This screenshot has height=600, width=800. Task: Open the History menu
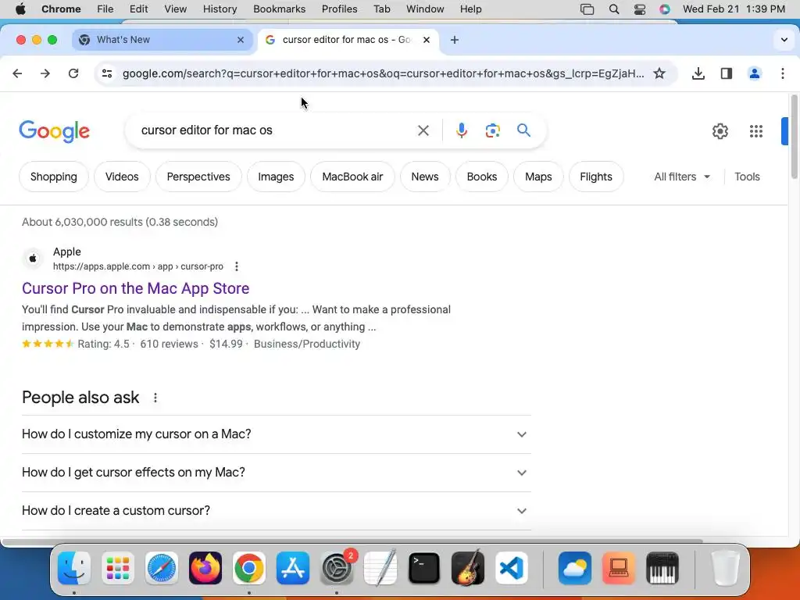click(x=220, y=9)
